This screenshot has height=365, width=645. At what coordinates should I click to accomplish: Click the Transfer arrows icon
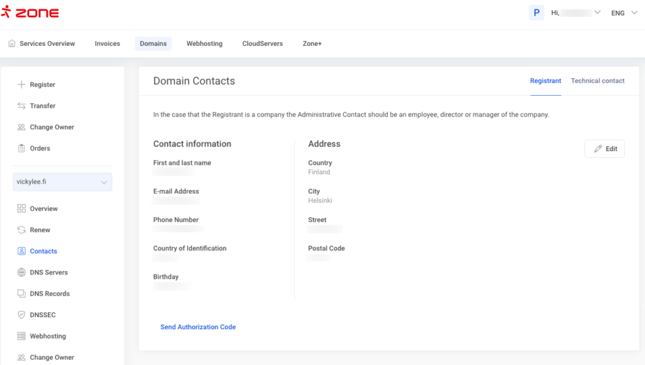click(21, 106)
